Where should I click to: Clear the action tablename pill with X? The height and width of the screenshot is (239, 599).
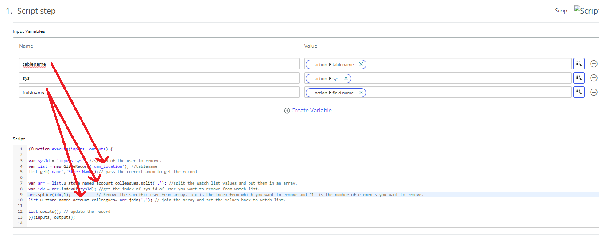tap(361, 65)
